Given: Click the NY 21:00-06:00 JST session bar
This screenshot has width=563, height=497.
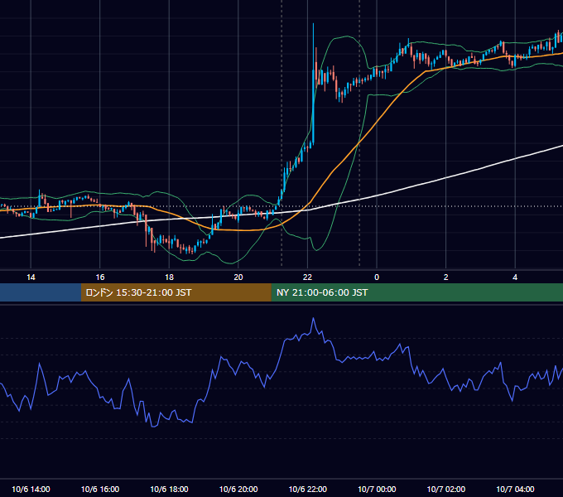Looking at the screenshot, I should tap(416, 292).
